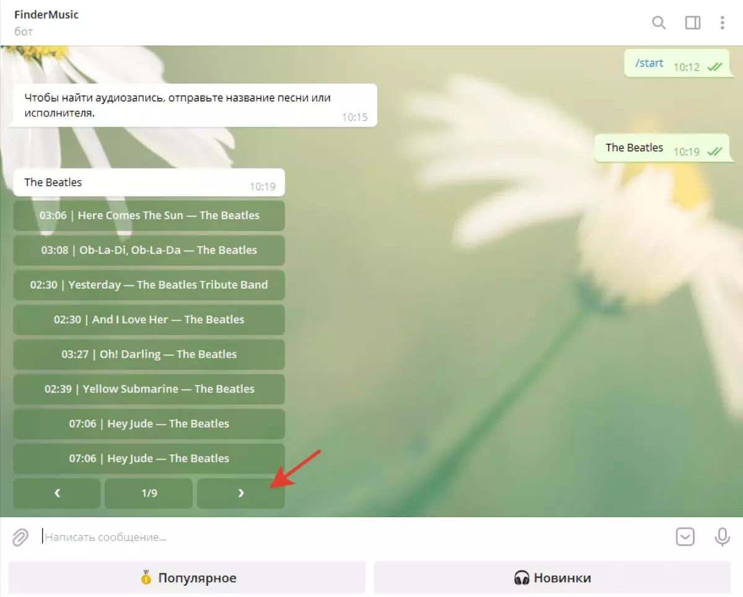Click the microphone voice message icon
743x597 pixels.
[x=722, y=537]
